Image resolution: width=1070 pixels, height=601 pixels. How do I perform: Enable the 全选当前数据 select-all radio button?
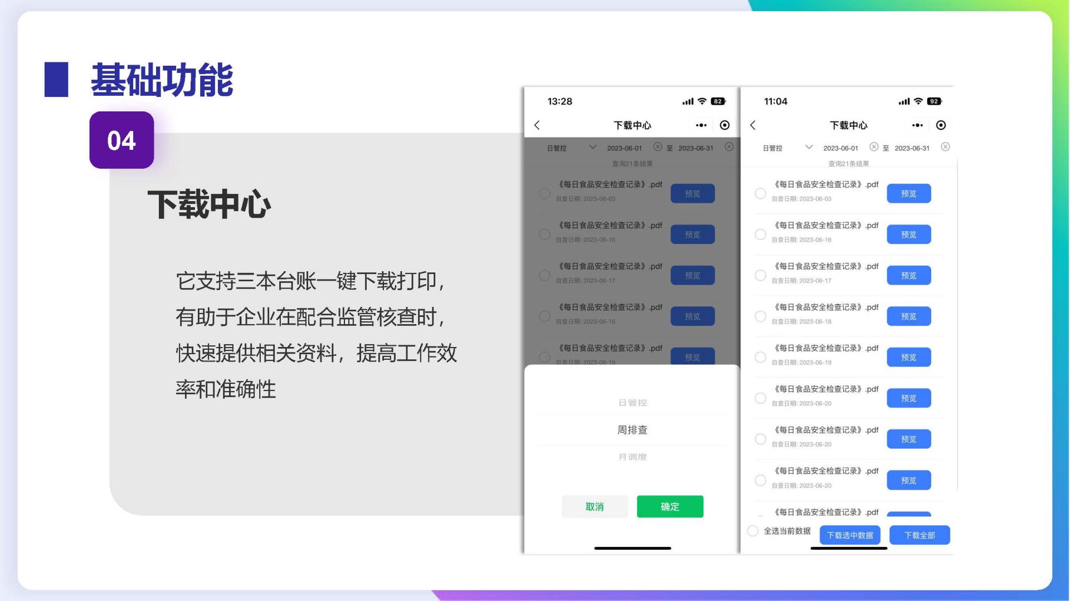(753, 531)
